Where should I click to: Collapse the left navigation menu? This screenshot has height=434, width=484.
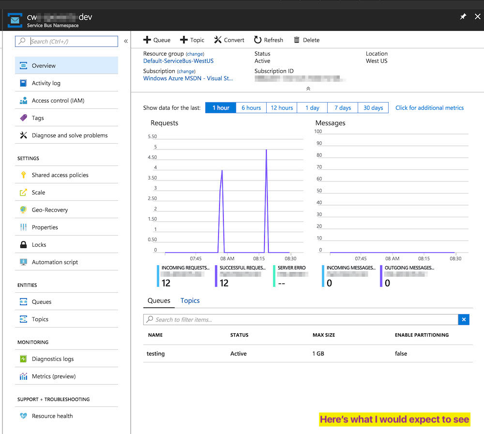(126, 41)
